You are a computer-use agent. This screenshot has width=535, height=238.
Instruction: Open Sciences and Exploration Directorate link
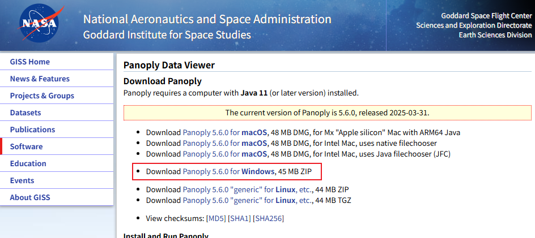[474, 25]
